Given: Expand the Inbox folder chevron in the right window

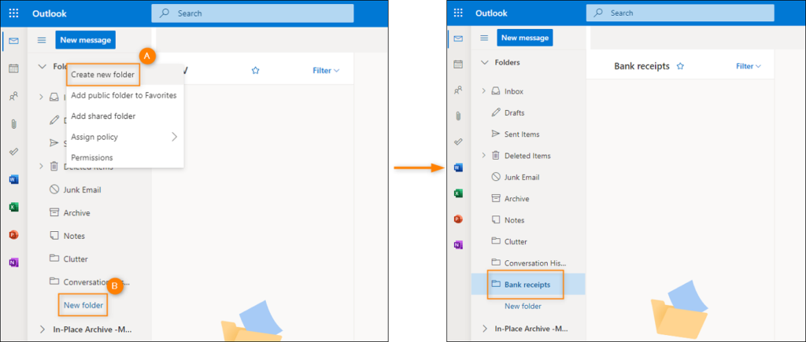Looking at the screenshot, I should (x=483, y=91).
